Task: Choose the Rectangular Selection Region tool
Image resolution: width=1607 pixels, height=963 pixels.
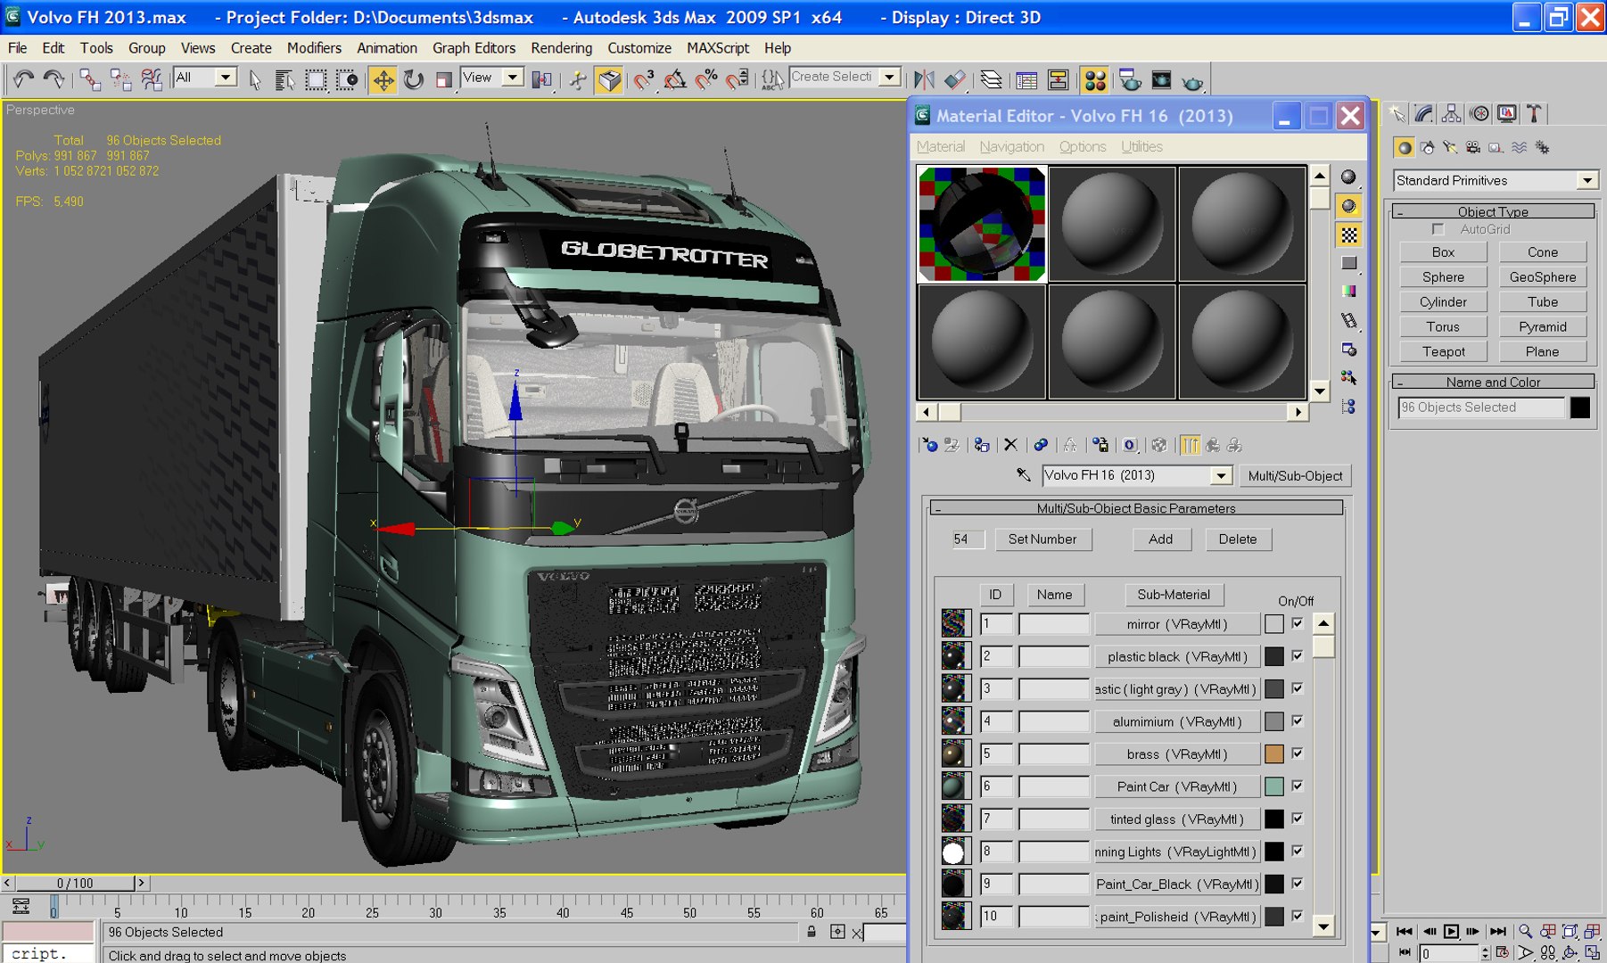Action: [x=316, y=80]
